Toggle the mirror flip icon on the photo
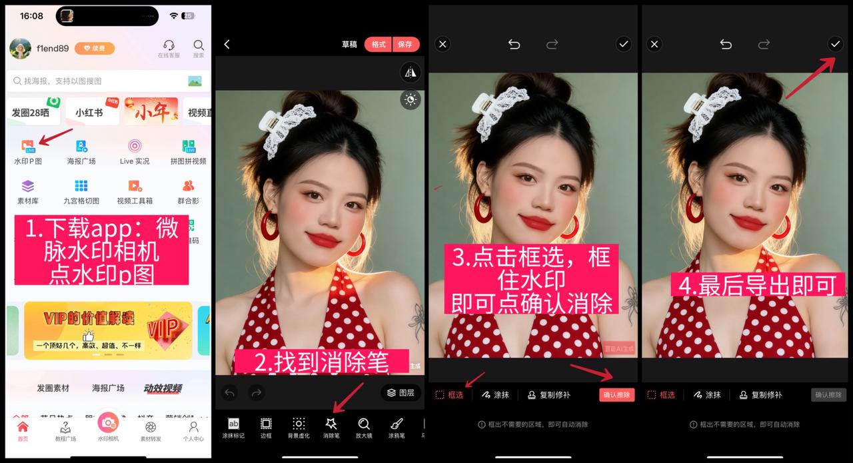 pos(410,73)
